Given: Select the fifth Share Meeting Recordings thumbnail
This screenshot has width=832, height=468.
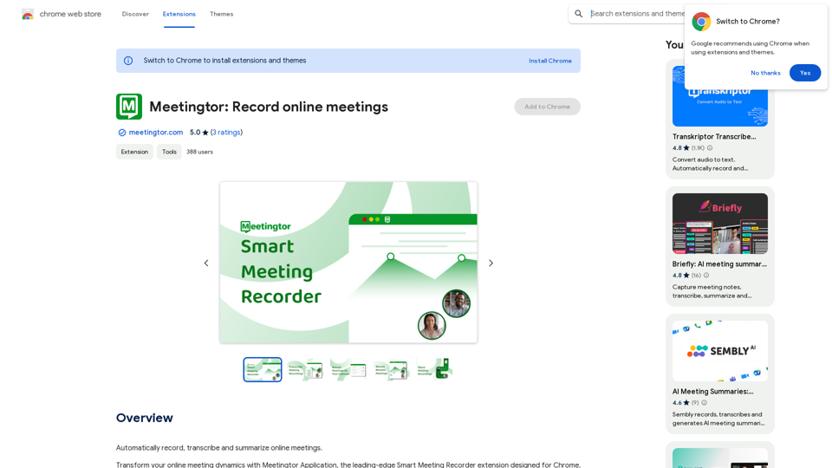Looking at the screenshot, I should (x=434, y=369).
